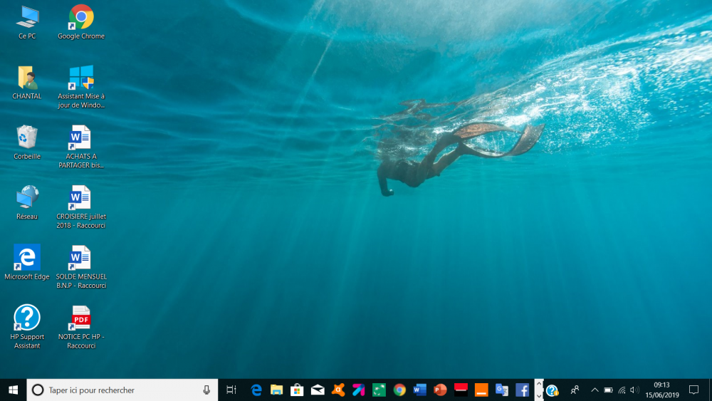Select the Microsoft Edge desktop shortcut

coord(27,263)
